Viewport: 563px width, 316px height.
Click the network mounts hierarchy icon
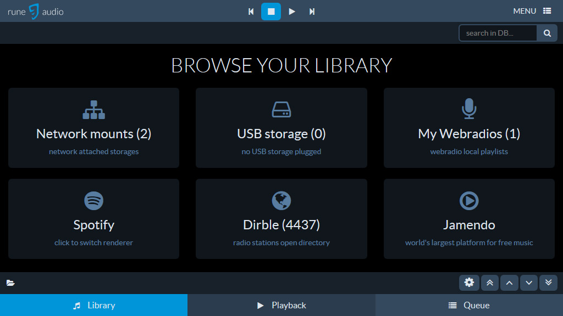click(x=93, y=110)
